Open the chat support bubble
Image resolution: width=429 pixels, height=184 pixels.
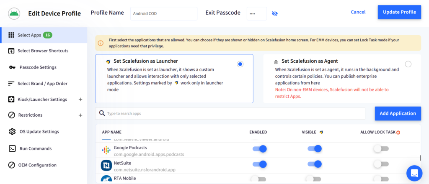pyautogui.click(x=414, y=173)
